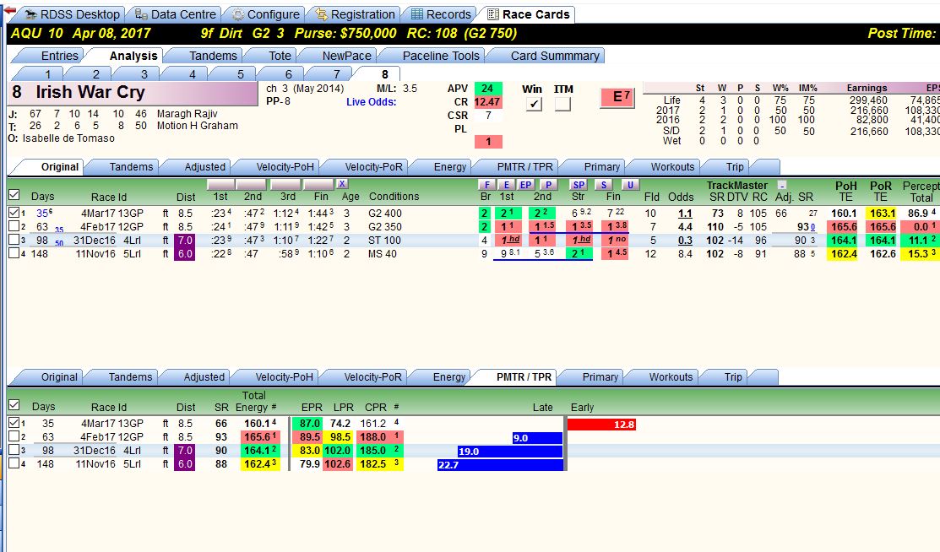Click the S button above the Fin call column
Image resolution: width=940 pixels, height=552 pixels.
pyautogui.click(x=604, y=185)
